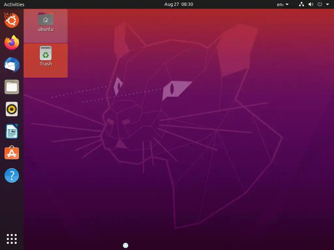Click the volume speaker icon

[311, 4]
